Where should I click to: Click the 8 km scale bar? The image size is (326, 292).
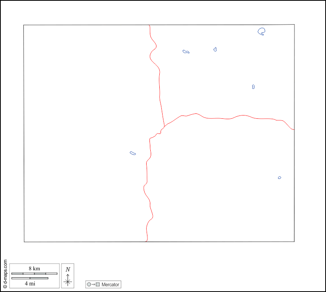click(34, 273)
